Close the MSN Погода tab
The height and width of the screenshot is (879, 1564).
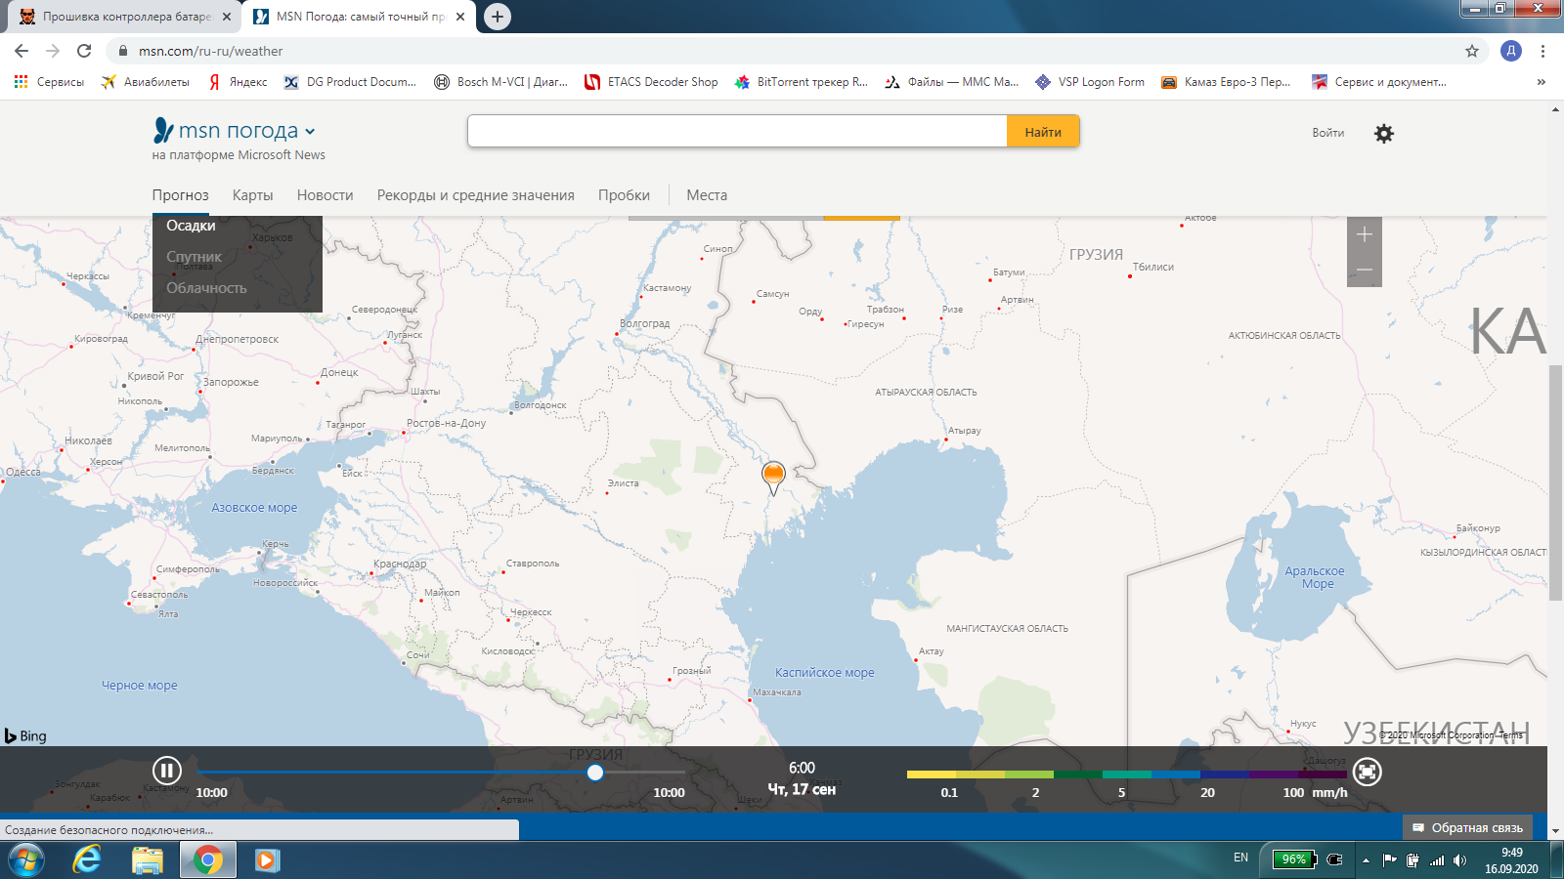460,17
